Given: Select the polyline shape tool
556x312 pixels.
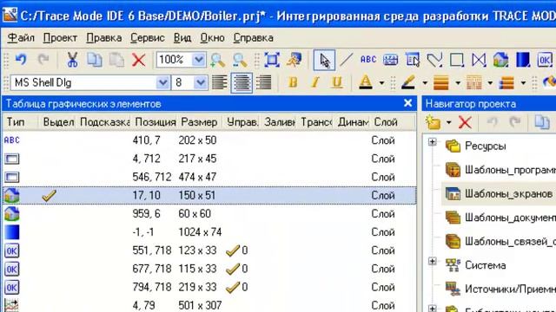Looking at the screenshot, I should pos(434,60).
